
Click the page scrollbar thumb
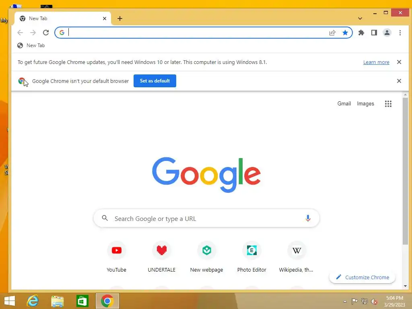pyautogui.click(x=405, y=171)
